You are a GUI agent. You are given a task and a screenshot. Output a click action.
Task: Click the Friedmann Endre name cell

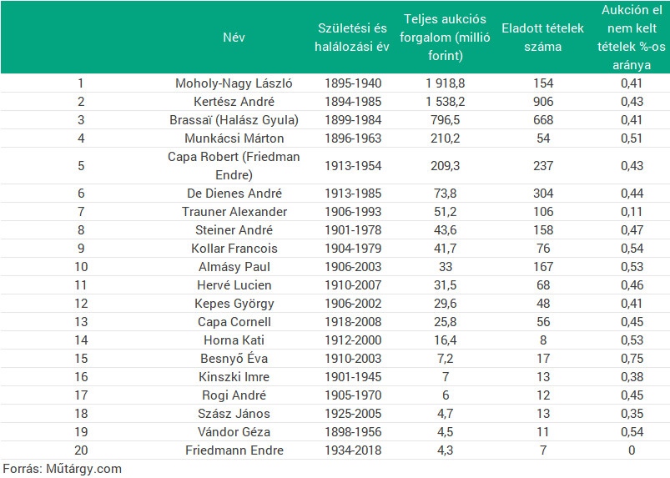tap(234, 450)
